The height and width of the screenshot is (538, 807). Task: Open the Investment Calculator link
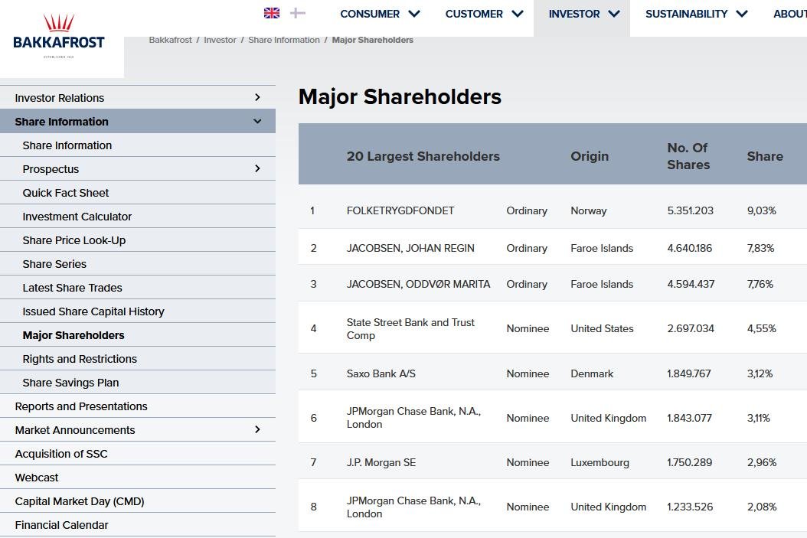(77, 217)
